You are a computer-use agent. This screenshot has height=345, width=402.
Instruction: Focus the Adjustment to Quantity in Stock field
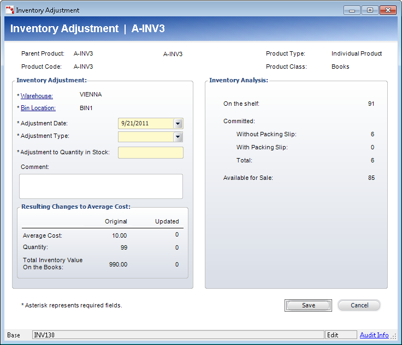click(151, 153)
